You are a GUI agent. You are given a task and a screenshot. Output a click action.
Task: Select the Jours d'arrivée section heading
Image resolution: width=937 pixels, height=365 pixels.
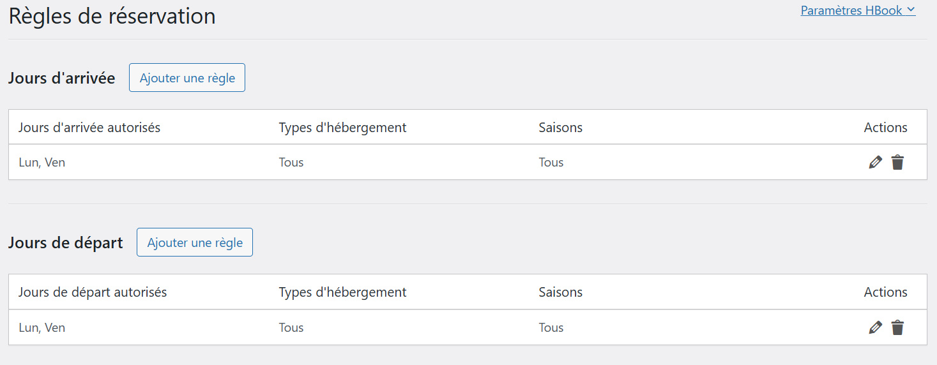pyautogui.click(x=62, y=78)
